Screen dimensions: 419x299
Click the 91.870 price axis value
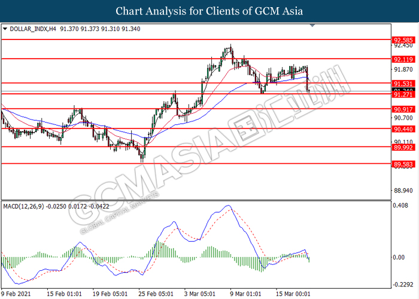(403, 69)
